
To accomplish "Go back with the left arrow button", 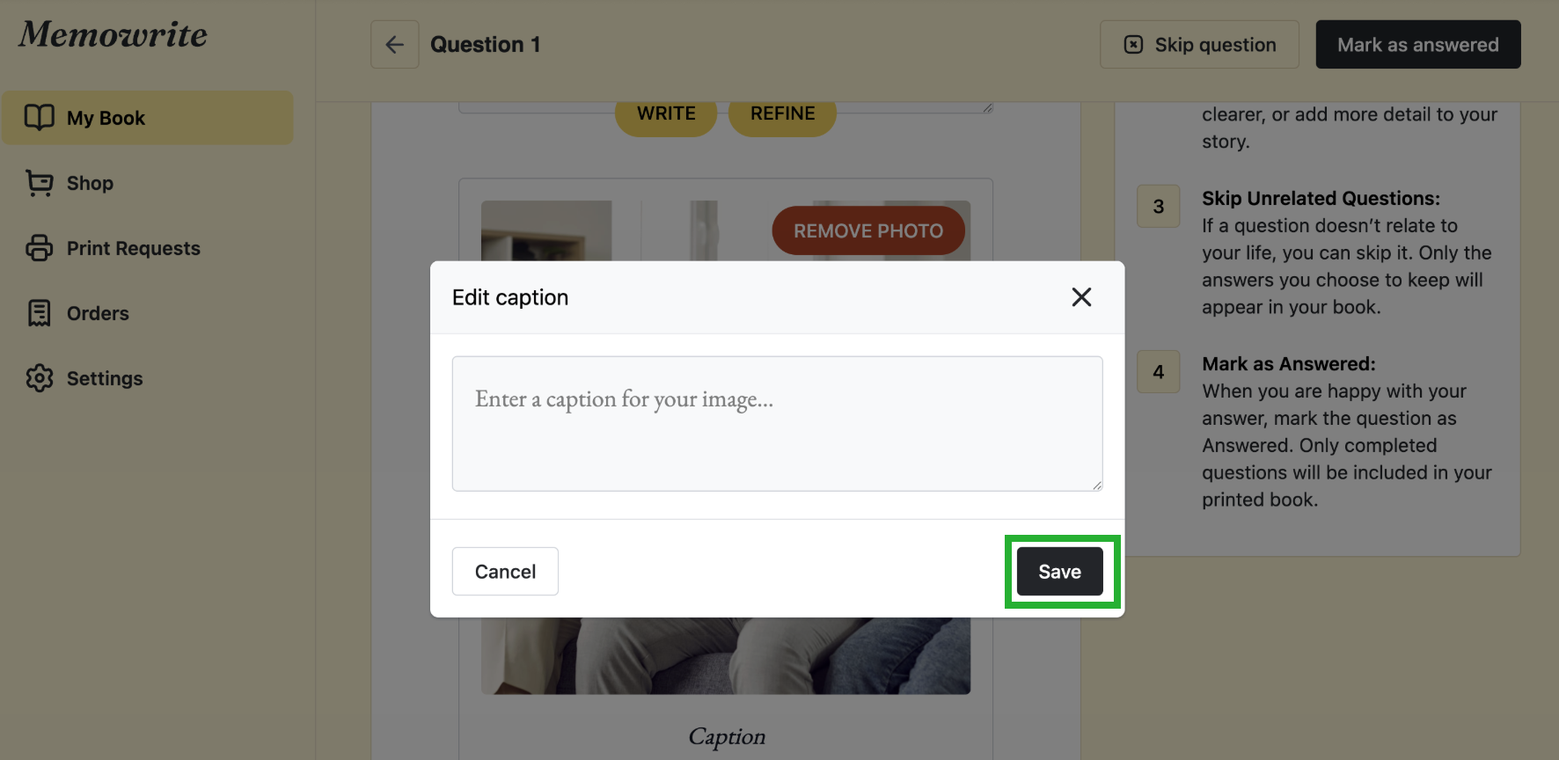I will [395, 45].
